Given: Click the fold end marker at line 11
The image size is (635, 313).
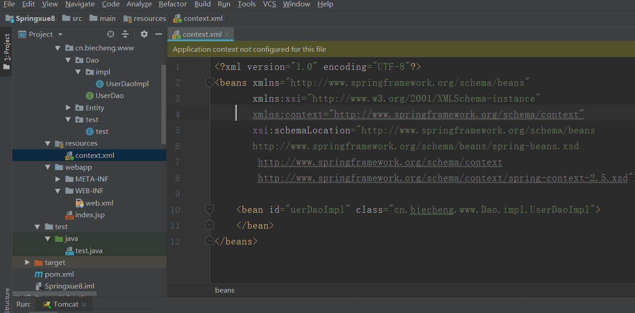Looking at the screenshot, I should pos(209,225).
